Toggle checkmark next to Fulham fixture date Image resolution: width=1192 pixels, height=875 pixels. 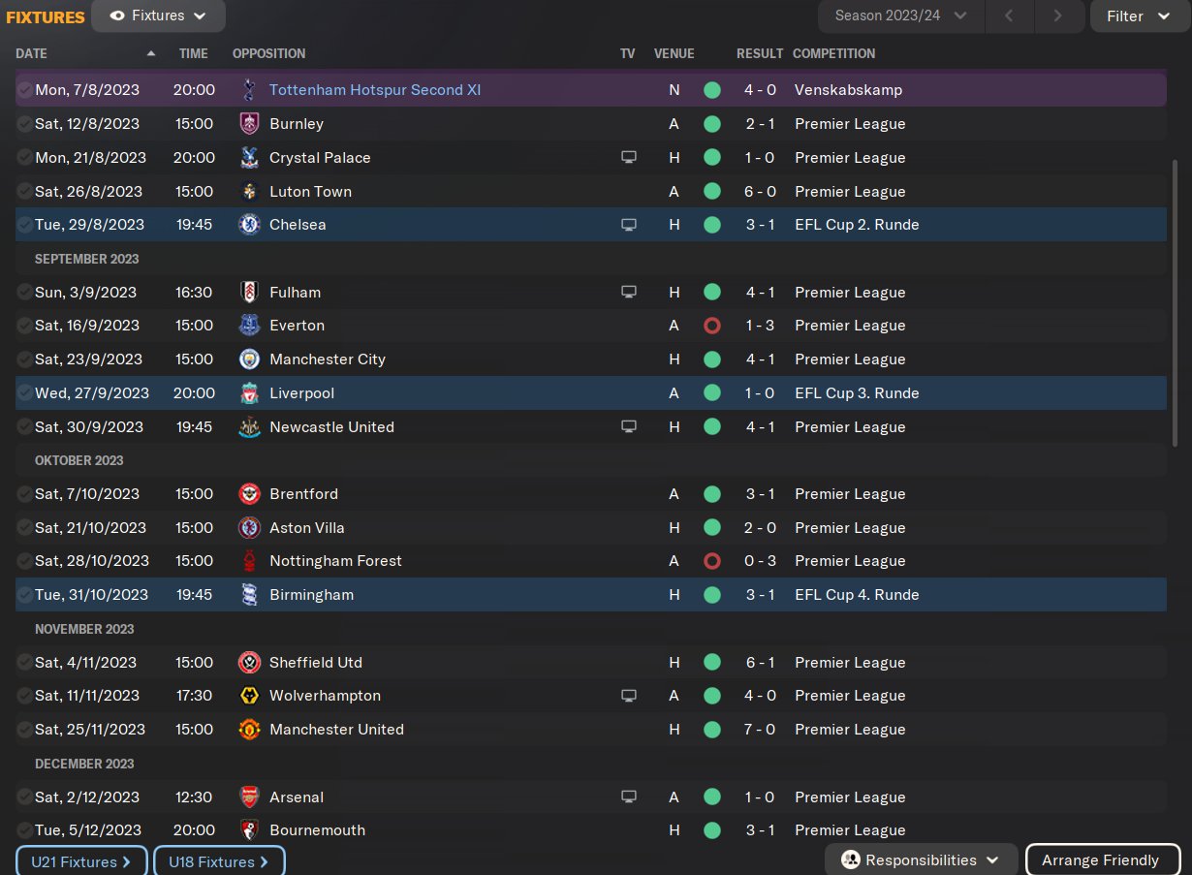(x=24, y=293)
